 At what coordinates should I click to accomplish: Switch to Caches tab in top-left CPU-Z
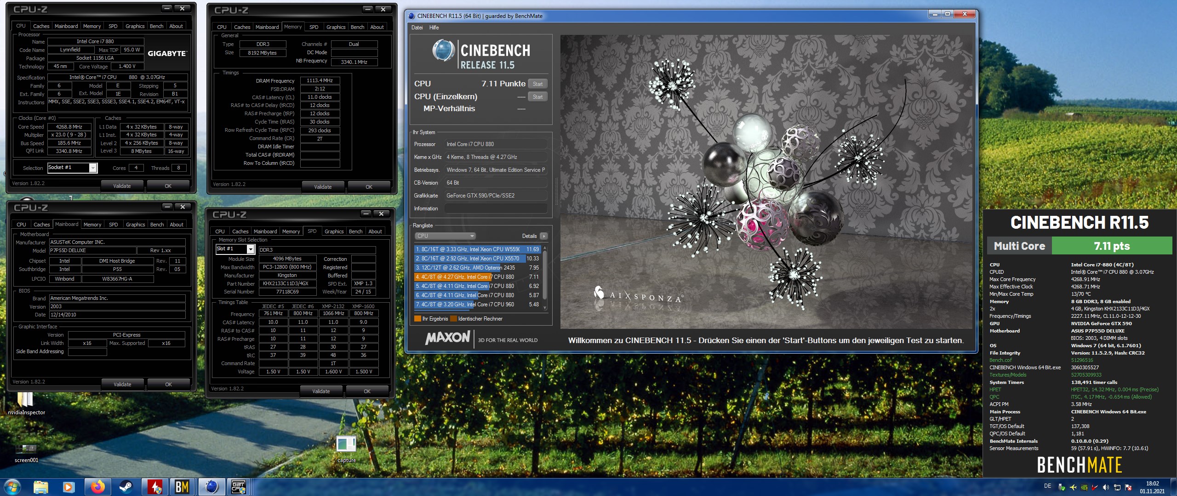click(41, 26)
